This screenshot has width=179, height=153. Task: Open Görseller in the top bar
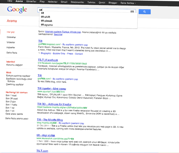[31, 2]
